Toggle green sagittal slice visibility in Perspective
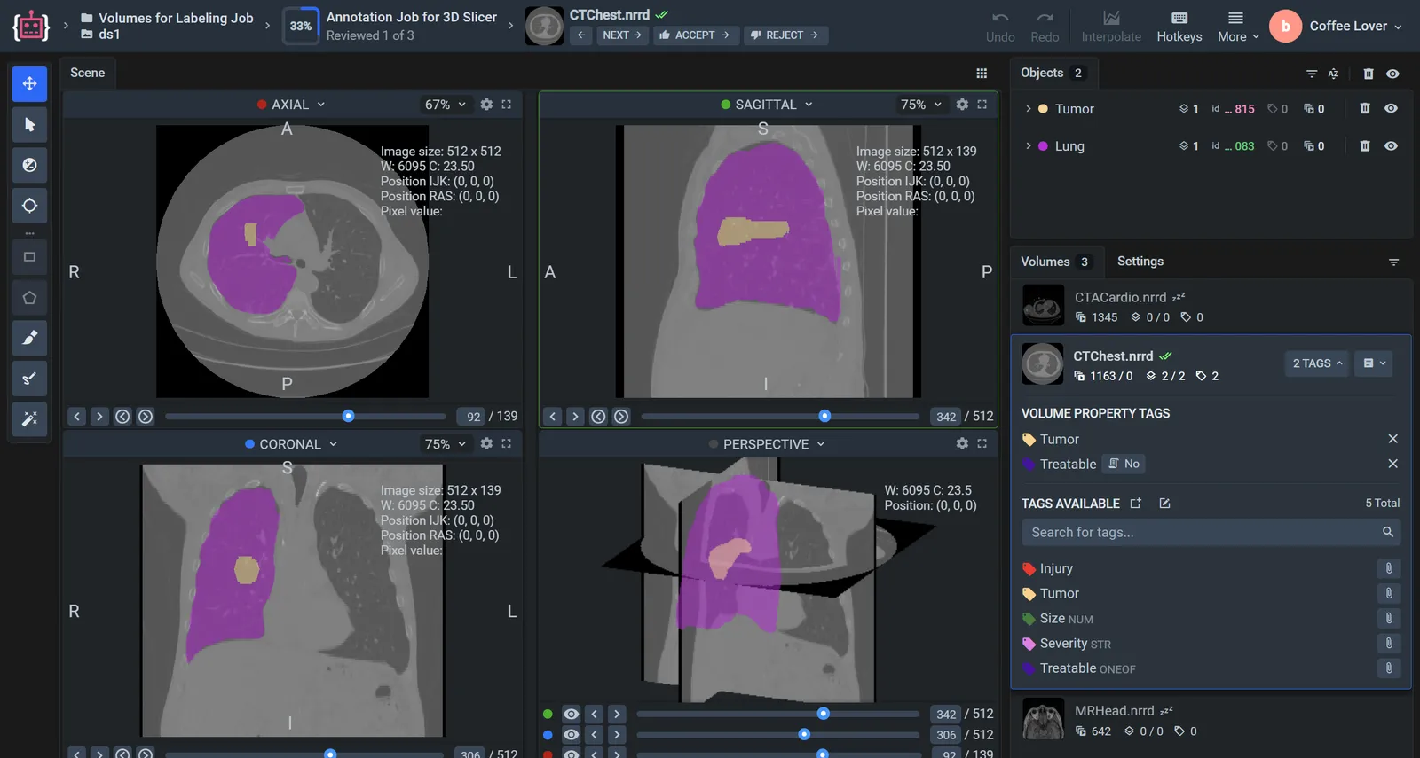Image resolution: width=1420 pixels, height=758 pixels. pos(571,715)
